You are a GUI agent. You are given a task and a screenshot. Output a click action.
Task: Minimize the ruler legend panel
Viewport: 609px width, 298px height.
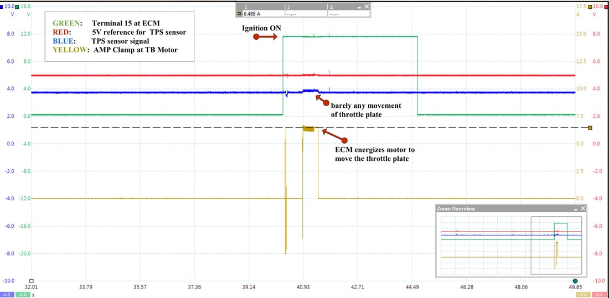tap(360, 7)
